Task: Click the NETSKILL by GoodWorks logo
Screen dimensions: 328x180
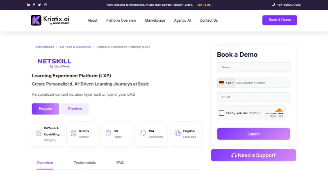Action: [55, 63]
